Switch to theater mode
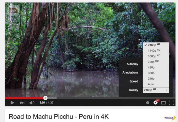Image resolution: width=178 pixels, height=122 pixels. coord(164,103)
